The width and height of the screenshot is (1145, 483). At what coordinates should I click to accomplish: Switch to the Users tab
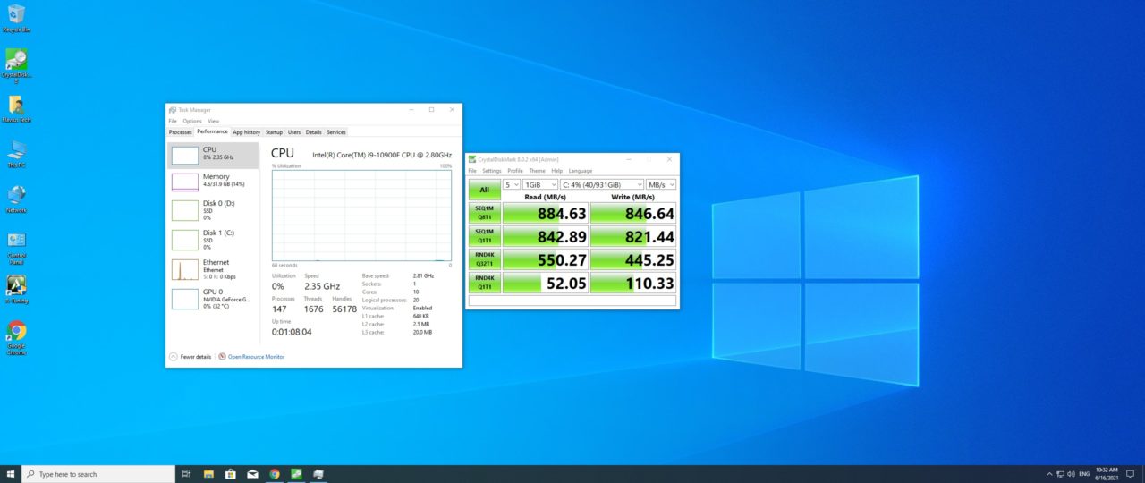[294, 132]
